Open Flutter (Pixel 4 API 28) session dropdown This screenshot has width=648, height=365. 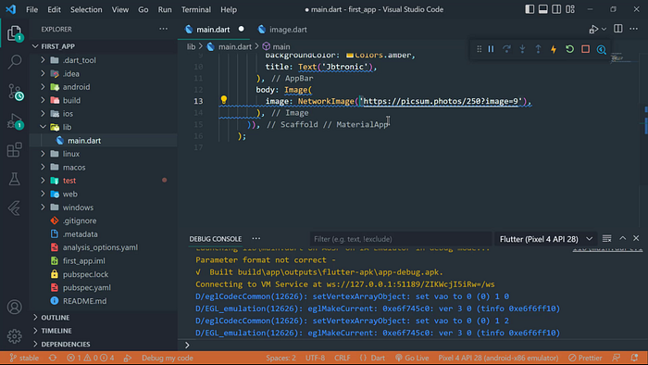(x=546, y=239)
